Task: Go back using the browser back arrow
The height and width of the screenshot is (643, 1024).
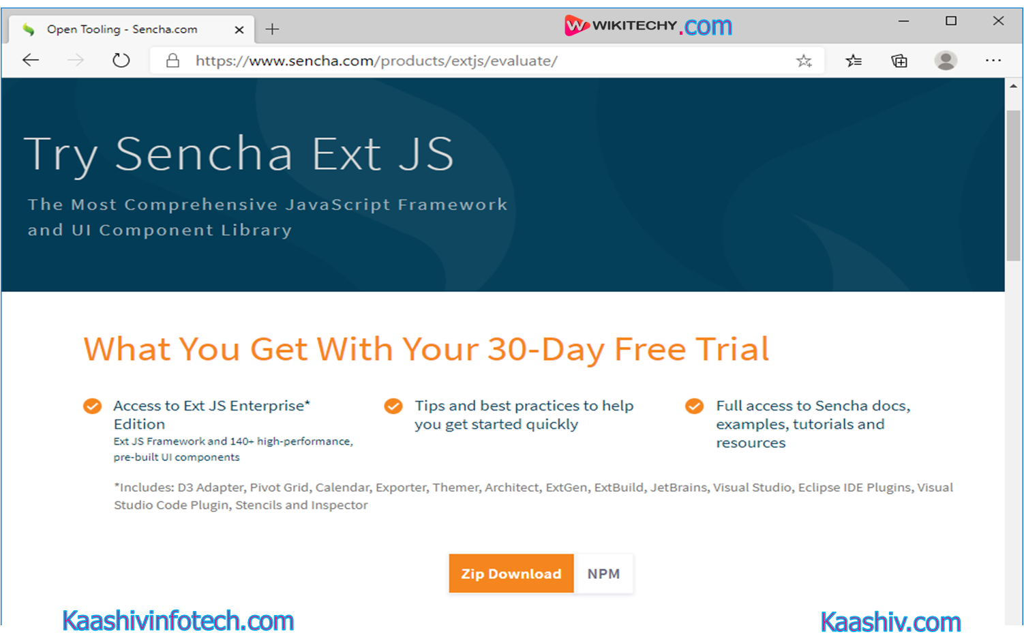Action: [31, 60]
